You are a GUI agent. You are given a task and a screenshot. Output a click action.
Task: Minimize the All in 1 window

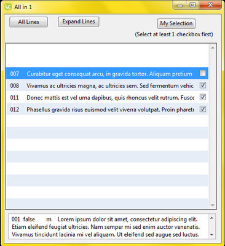coord(180,6)
